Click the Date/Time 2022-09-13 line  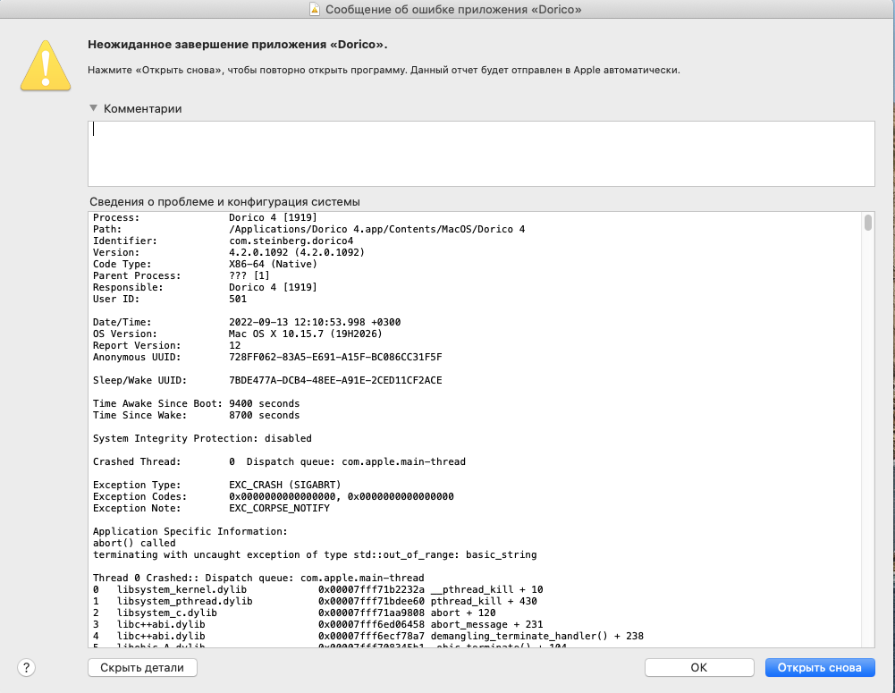[x=247, y=322]
